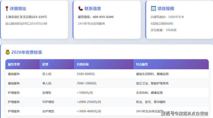The image size is (213, 118).
Task: Click the red pin icon beside 详细地址
Action: tap(7, 9)
